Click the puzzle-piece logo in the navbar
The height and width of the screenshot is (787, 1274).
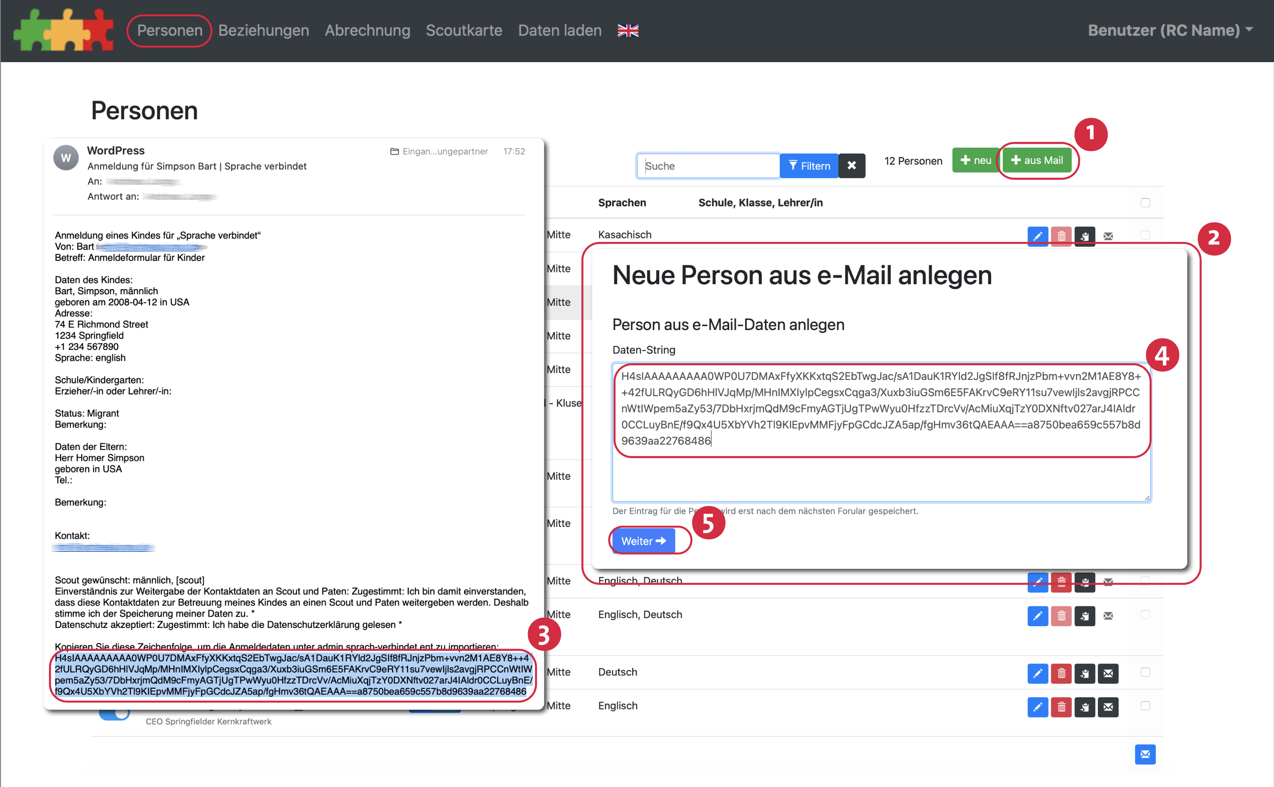64,30
